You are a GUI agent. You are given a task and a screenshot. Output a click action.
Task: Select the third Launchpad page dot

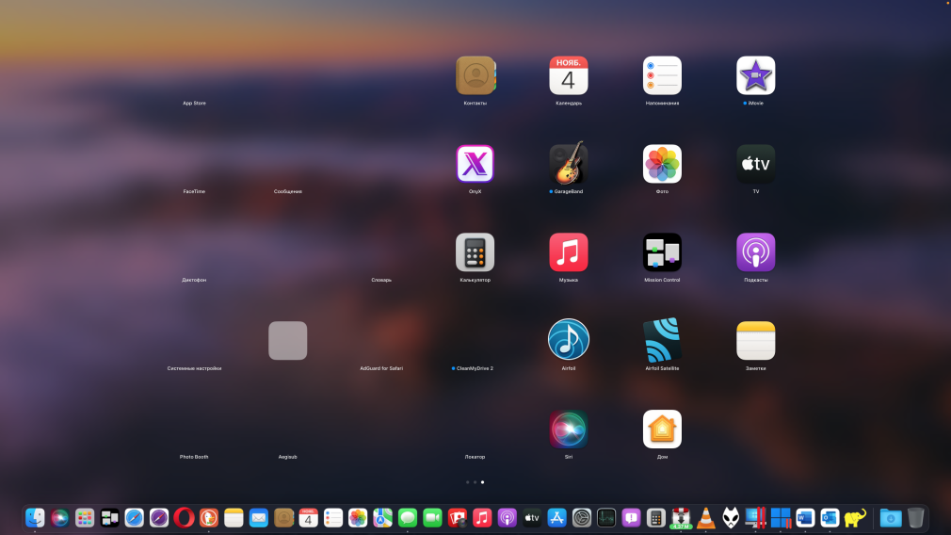click(482, 482)
